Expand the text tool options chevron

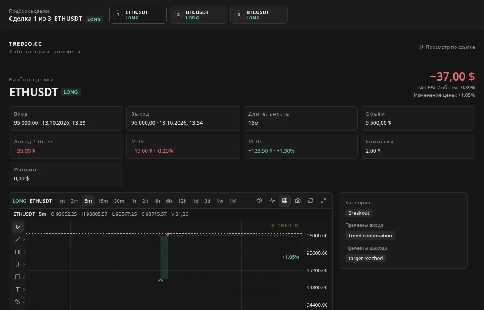click(24, 289)
